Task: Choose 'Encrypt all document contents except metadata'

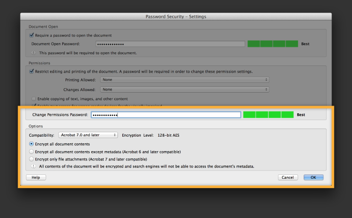Action: point(32,152)
